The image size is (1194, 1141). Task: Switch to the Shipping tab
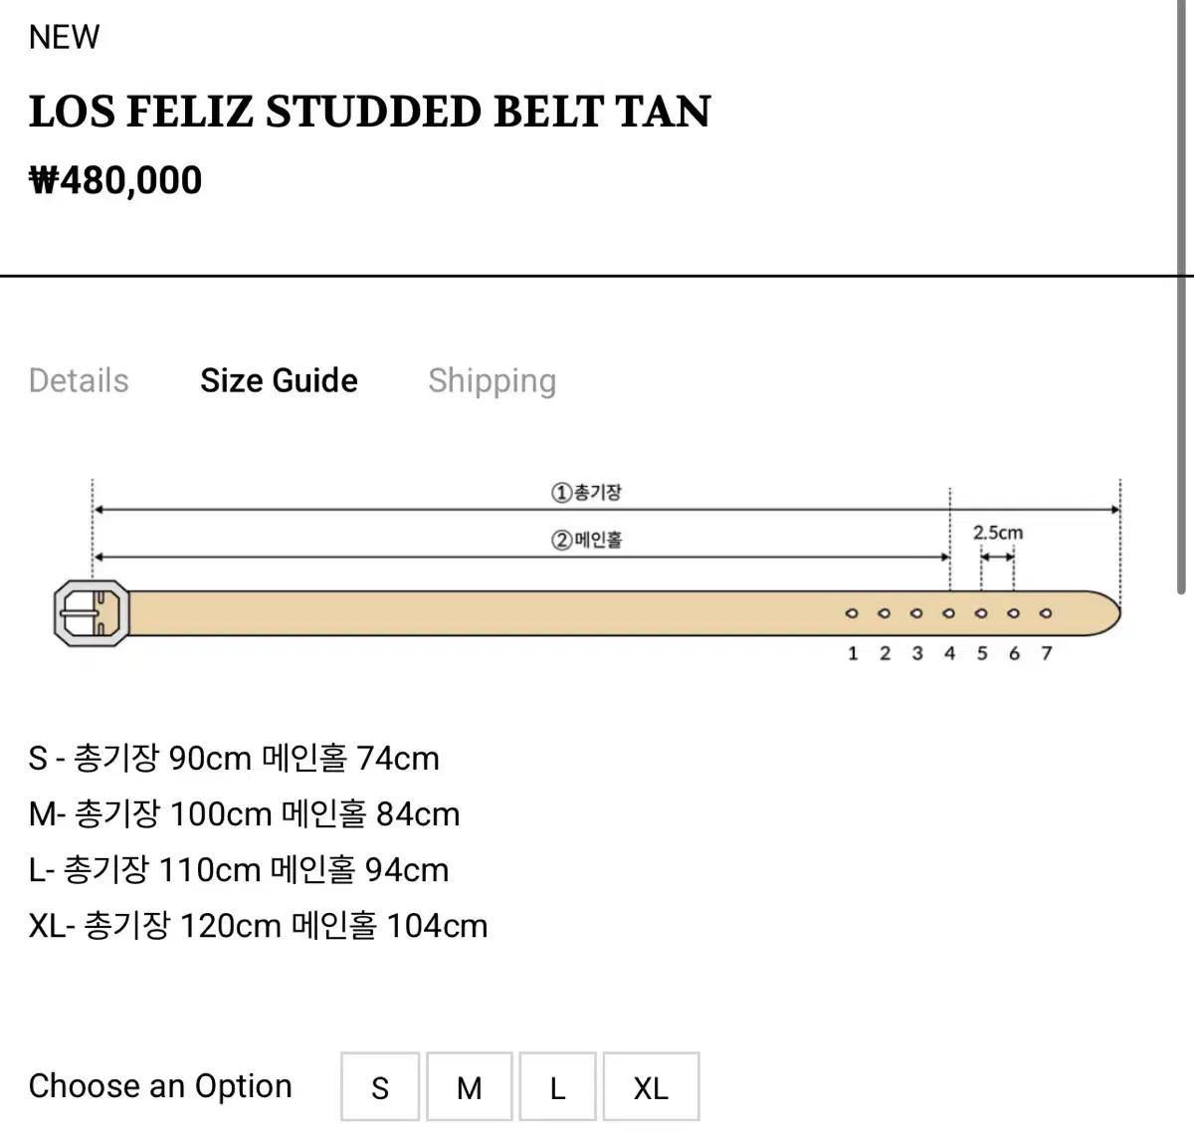click(492, 380)
